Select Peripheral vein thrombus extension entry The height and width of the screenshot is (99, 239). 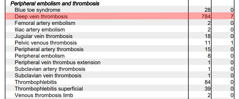point(57,62)
